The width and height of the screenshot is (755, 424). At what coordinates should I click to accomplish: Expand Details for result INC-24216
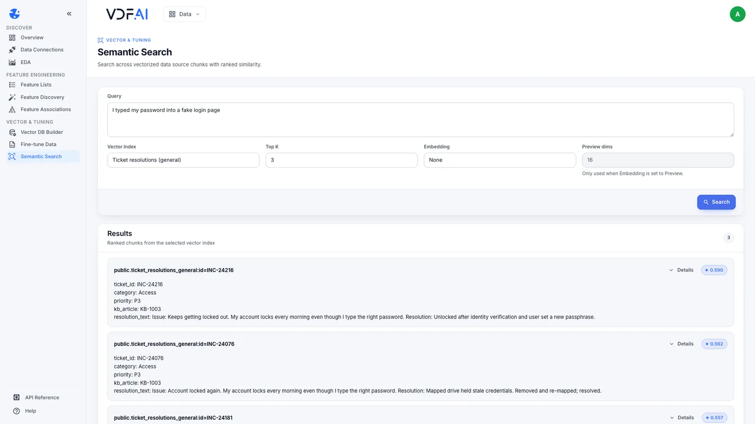(681, 270)
